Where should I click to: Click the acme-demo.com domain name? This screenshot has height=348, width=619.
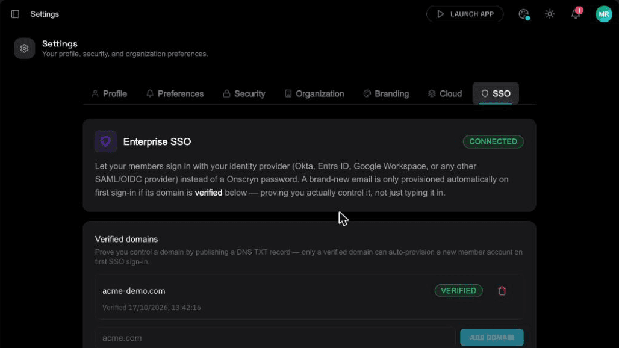point(134,291)
